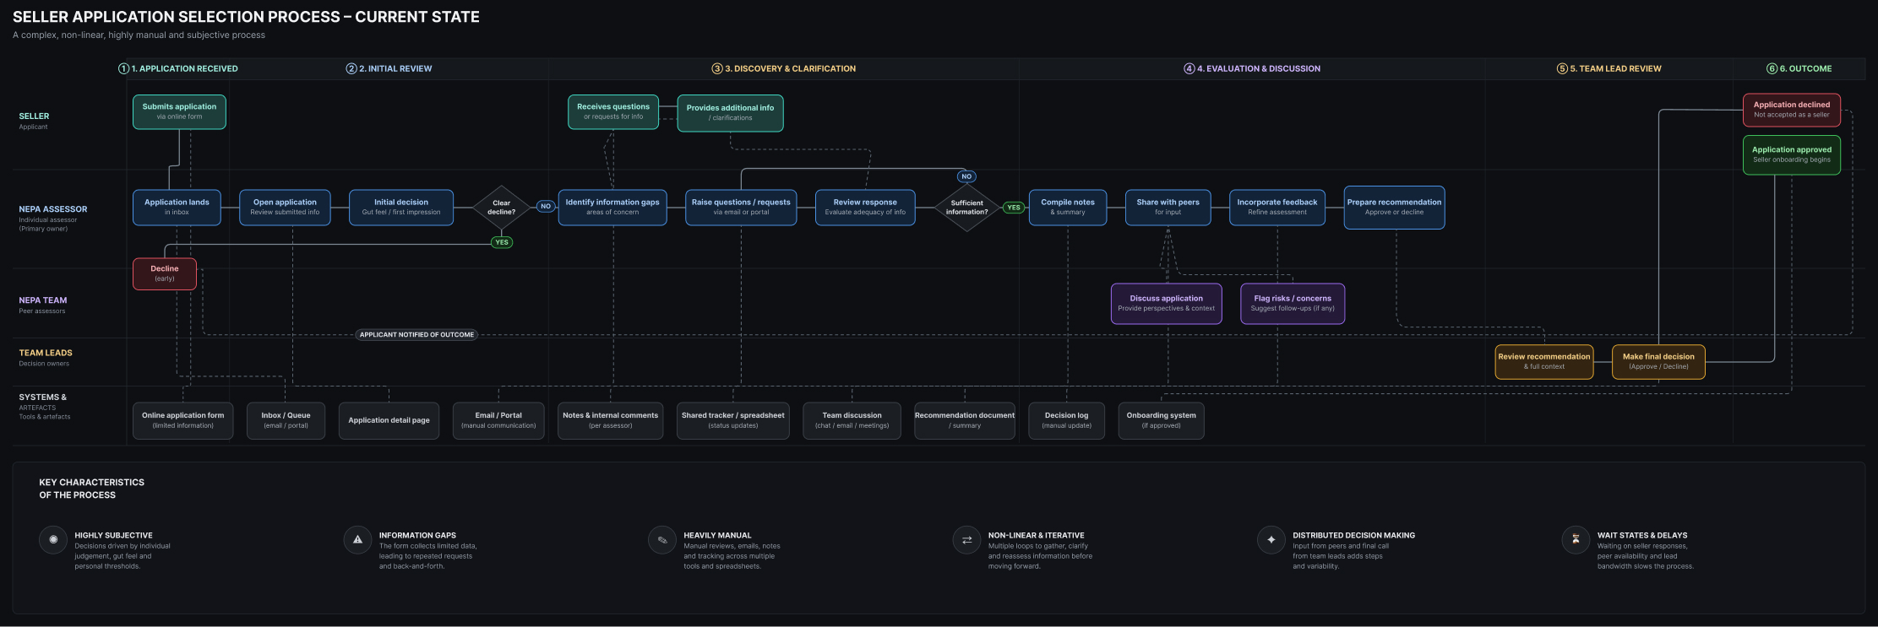Select the Email / Portal artefact box
1878x627 pixels.
[x=498, y=420]
